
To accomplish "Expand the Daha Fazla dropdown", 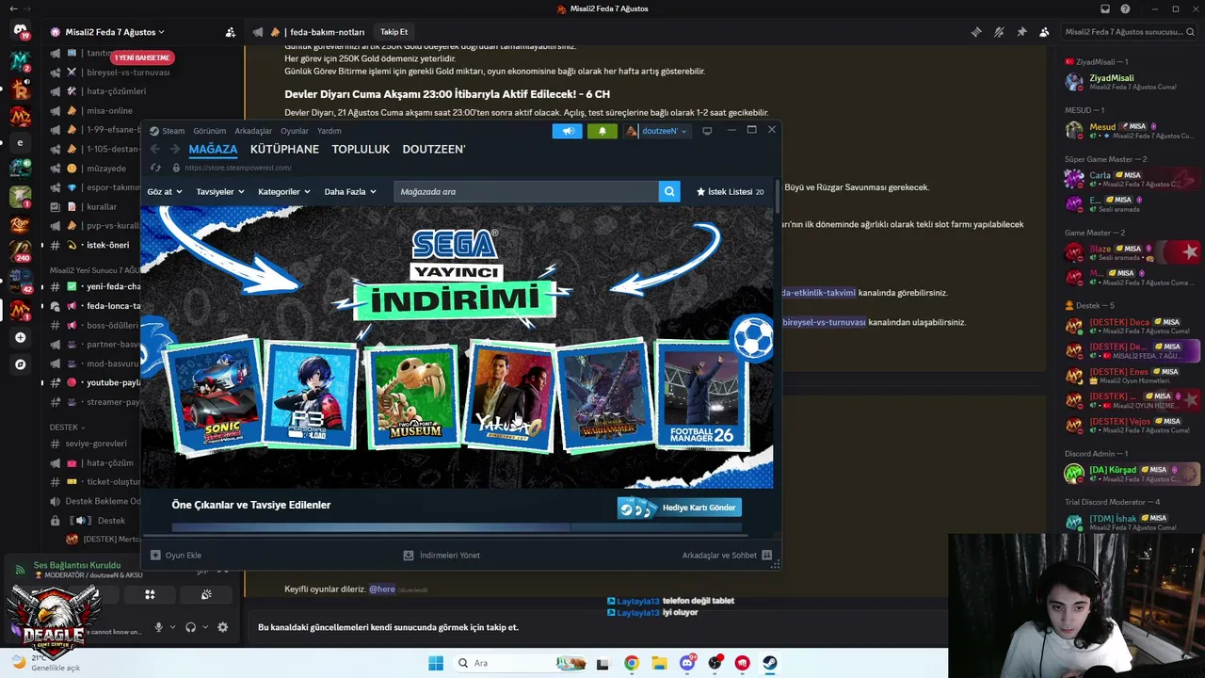I will click(x=350, y=191).
